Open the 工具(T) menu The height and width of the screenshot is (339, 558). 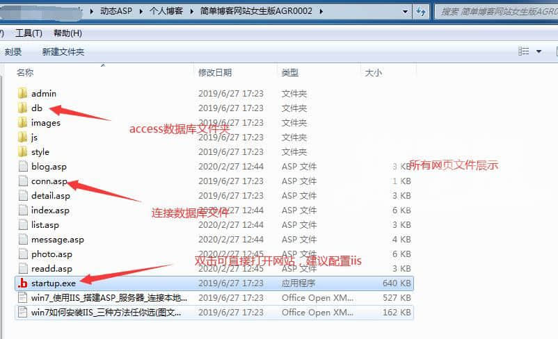(x=29, y=33)
